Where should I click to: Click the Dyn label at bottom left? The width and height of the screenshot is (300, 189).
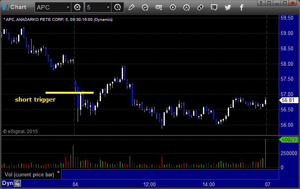[7, 183]
